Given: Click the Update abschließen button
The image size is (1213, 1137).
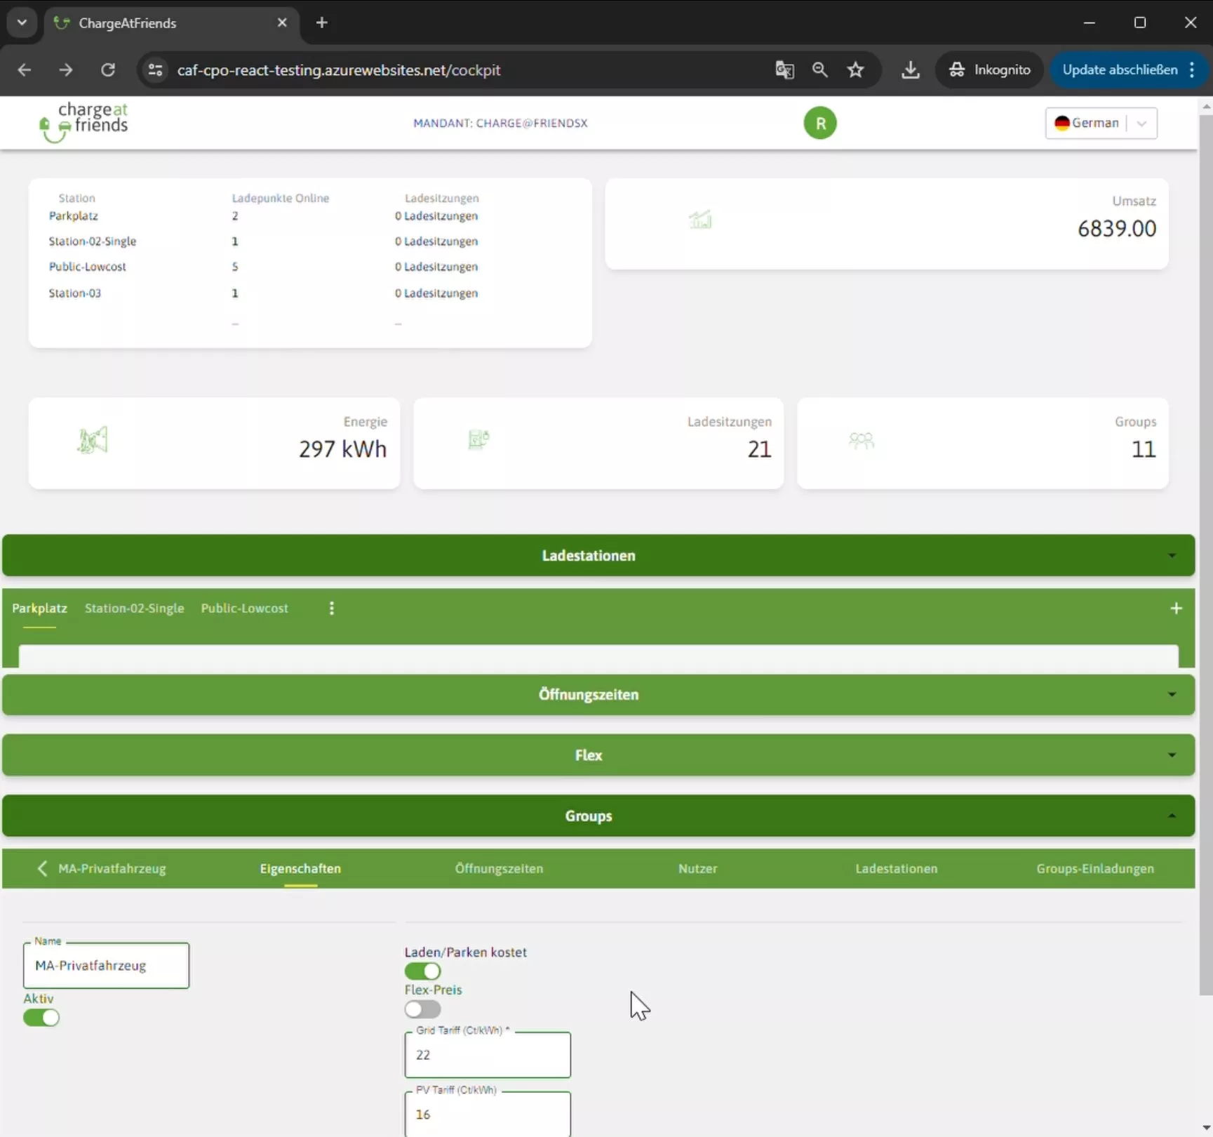Looking at the screenshot, I should coord(1119,70).
